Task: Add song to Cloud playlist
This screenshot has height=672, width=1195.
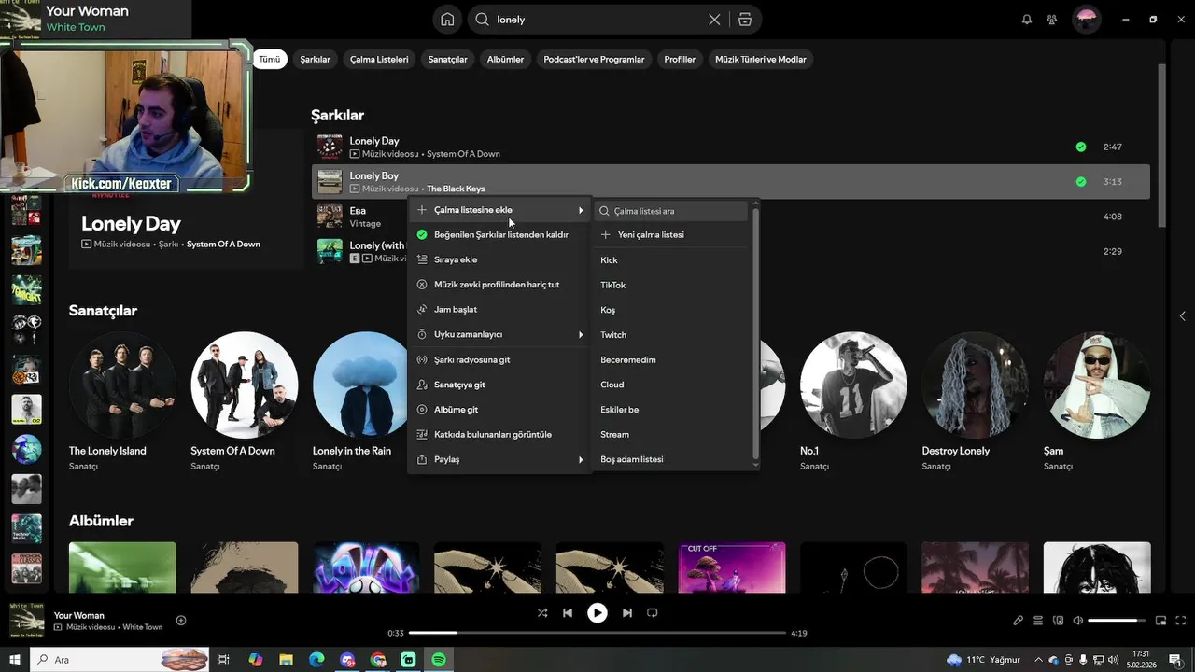Action: [x=672, y=385]
